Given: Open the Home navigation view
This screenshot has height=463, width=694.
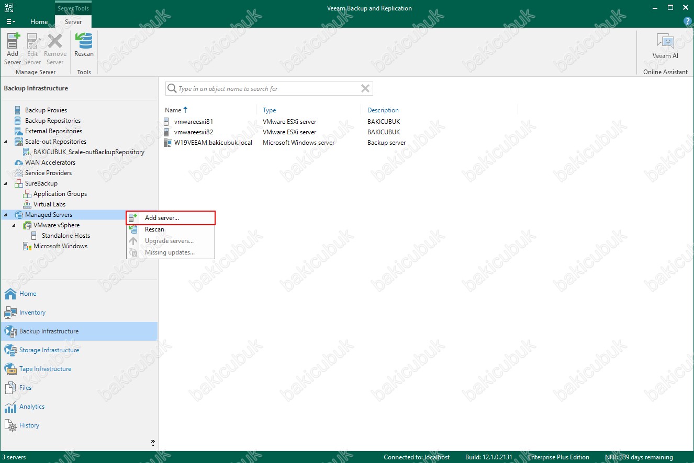Looking at the screenshot, I should [x=79, y=294].
